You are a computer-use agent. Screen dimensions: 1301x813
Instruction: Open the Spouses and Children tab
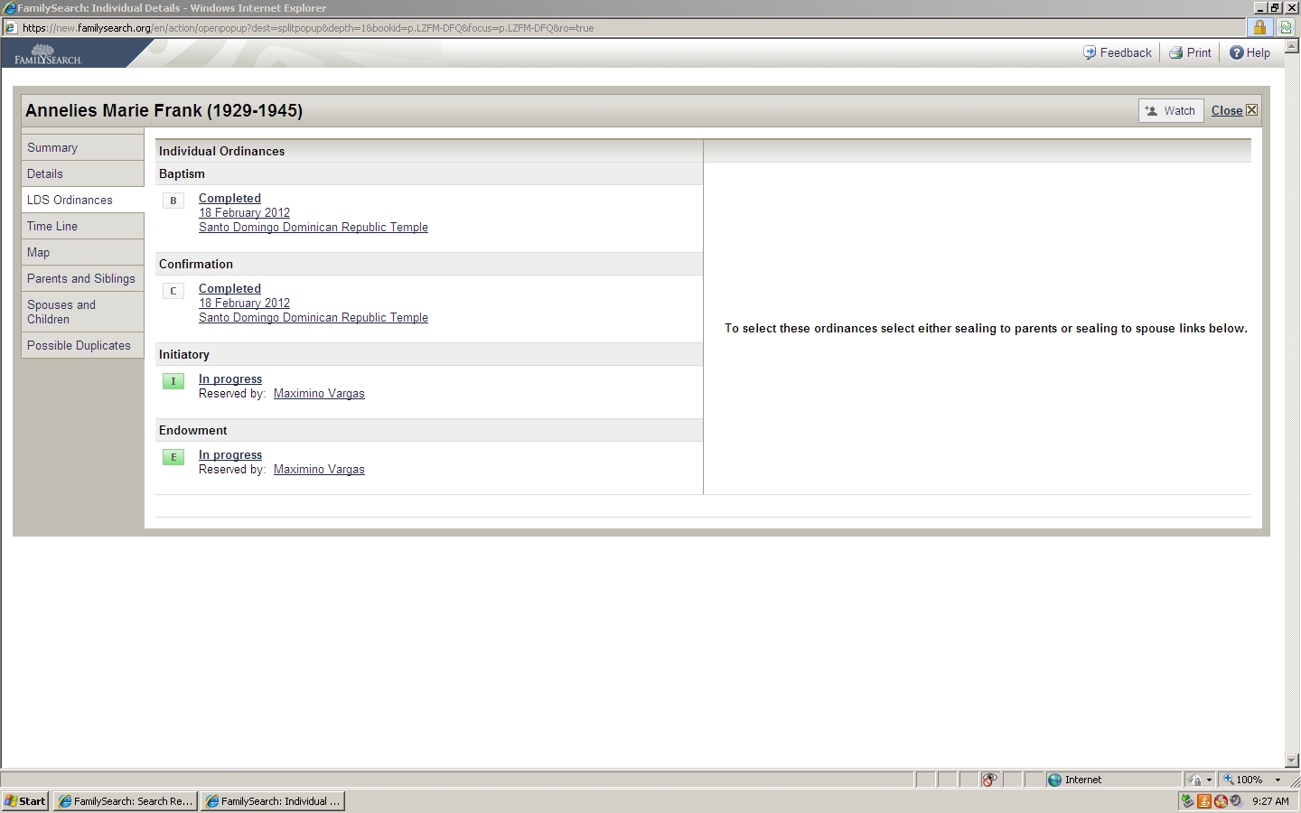[x=82, y=312]
